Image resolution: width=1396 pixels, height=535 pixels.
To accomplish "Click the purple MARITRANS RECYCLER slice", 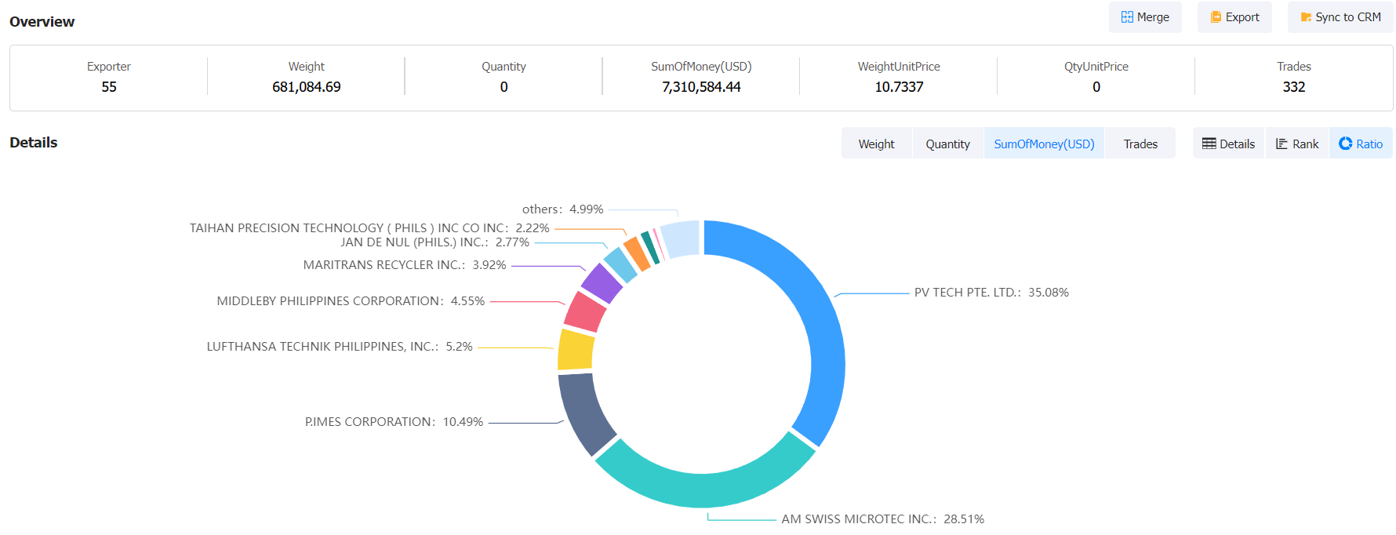I will pyautogui.click(x=602, y=283).
